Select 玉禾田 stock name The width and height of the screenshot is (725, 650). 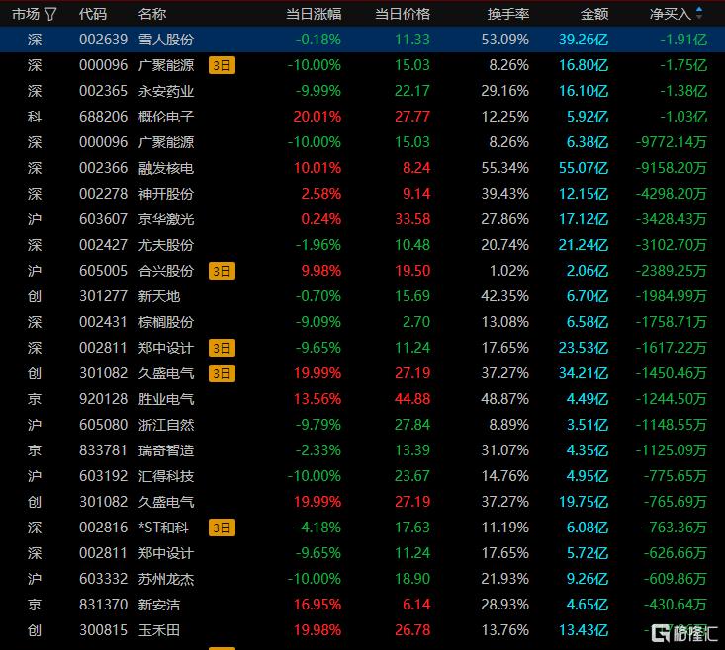tap(159, 630)
